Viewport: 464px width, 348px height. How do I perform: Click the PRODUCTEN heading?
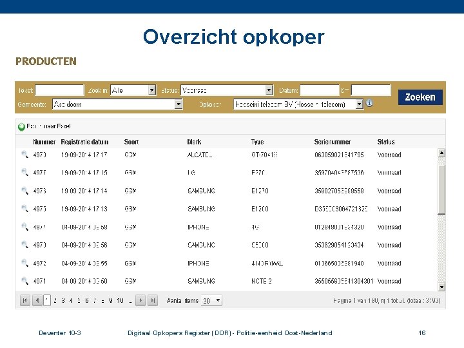(46, 61)
